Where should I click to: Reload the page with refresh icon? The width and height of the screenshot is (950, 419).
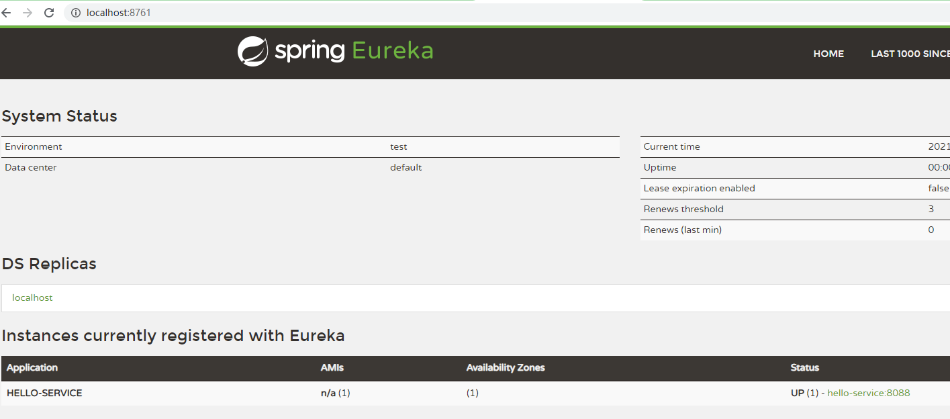pyautogui.click(x=49, y=13)
